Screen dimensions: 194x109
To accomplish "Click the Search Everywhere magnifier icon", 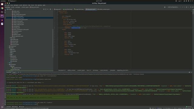I will [x=191, y=7].
